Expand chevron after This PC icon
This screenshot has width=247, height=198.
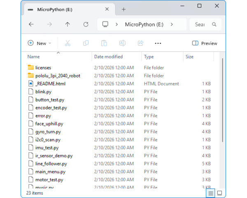coord(117,24)
